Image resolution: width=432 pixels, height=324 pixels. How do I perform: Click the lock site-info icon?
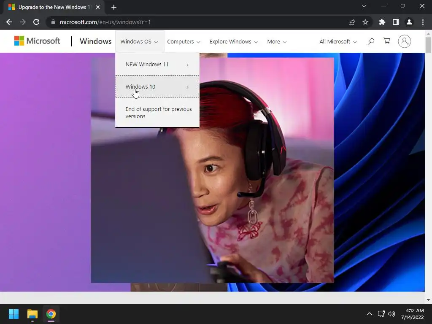(53, 22)
